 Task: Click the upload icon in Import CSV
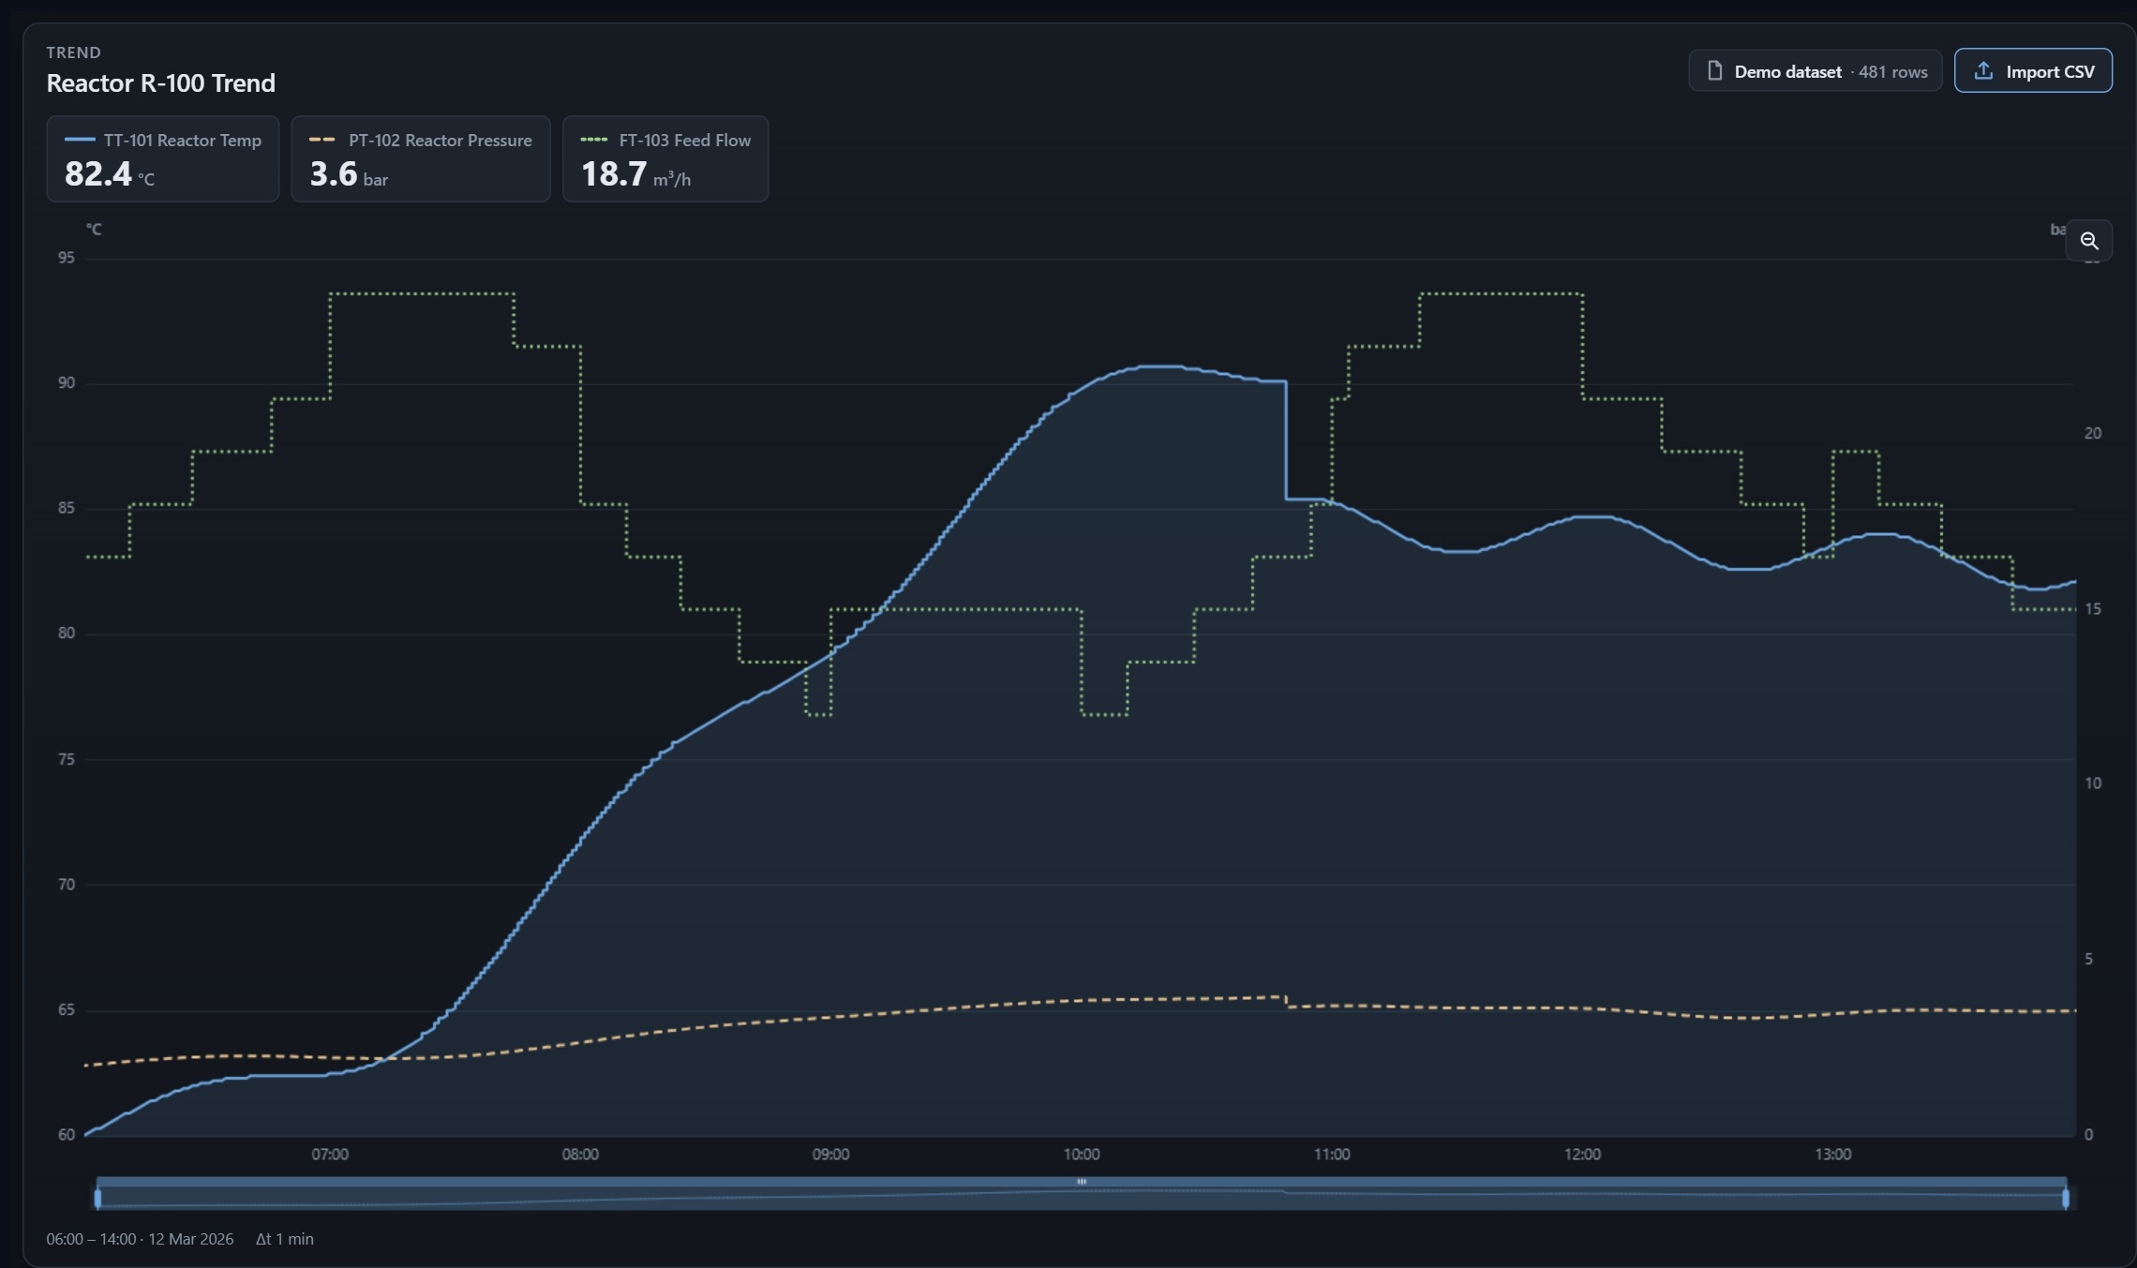click(x=1983, y=71)
